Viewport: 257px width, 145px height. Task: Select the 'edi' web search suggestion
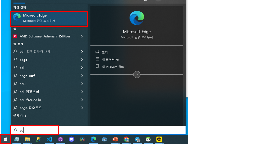49,68
